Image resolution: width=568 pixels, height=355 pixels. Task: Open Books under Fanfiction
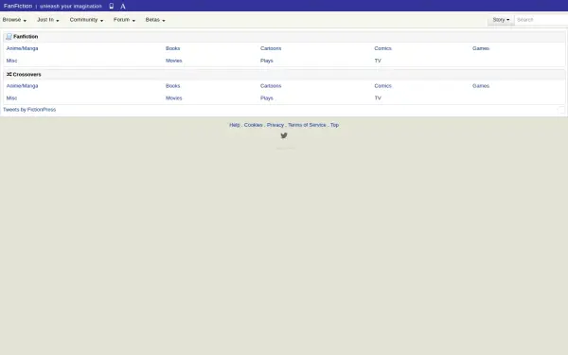pyautogui.click(x=173, y=48)
